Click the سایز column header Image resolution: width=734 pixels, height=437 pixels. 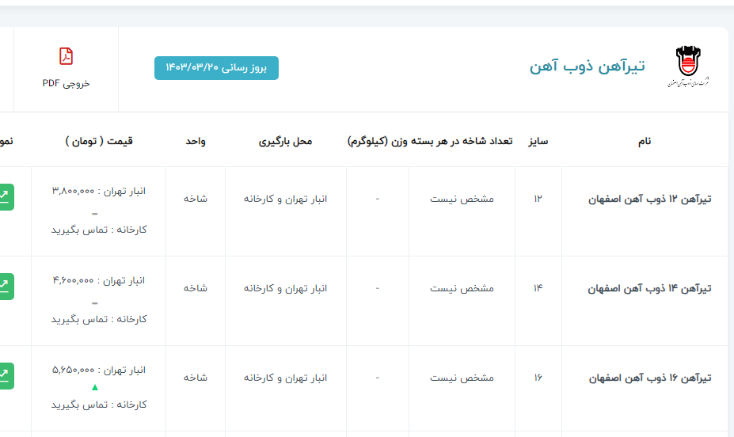coord(538,141)
